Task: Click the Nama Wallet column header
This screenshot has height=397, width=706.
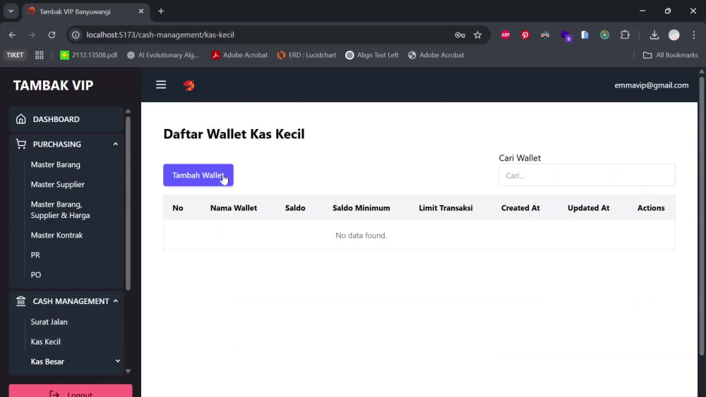Action: click(234, 208)
